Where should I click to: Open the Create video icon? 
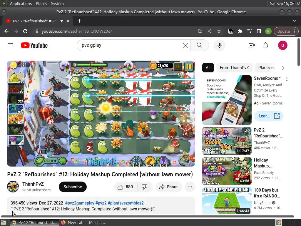[252, 45]
